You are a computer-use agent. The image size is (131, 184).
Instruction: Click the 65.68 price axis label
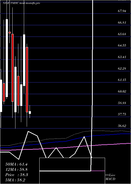[x=122, y=34]
